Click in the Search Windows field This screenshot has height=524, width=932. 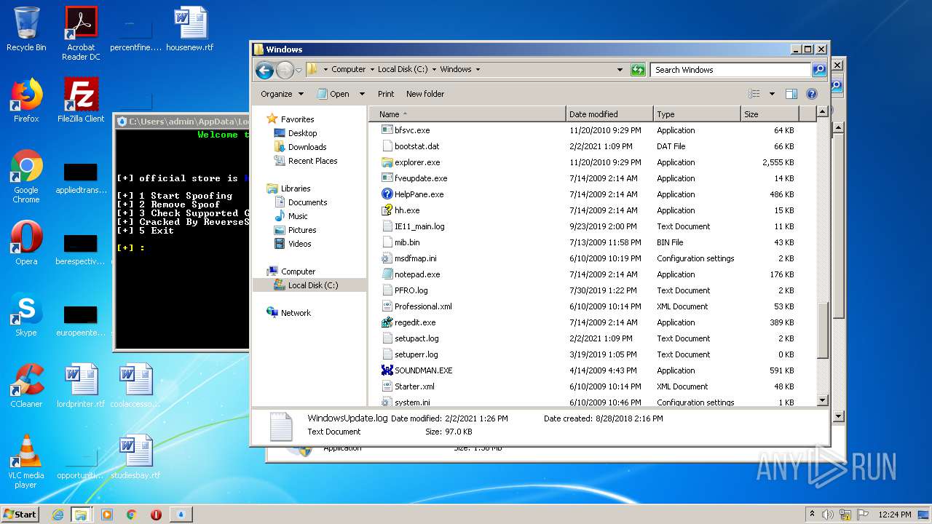pyautogui.click(x=730, y=70)
